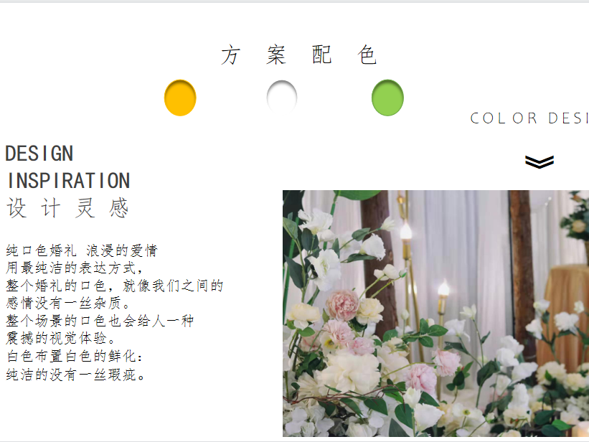Select the DESIGN heading text
589x442 pixels.
click(39, 154)
